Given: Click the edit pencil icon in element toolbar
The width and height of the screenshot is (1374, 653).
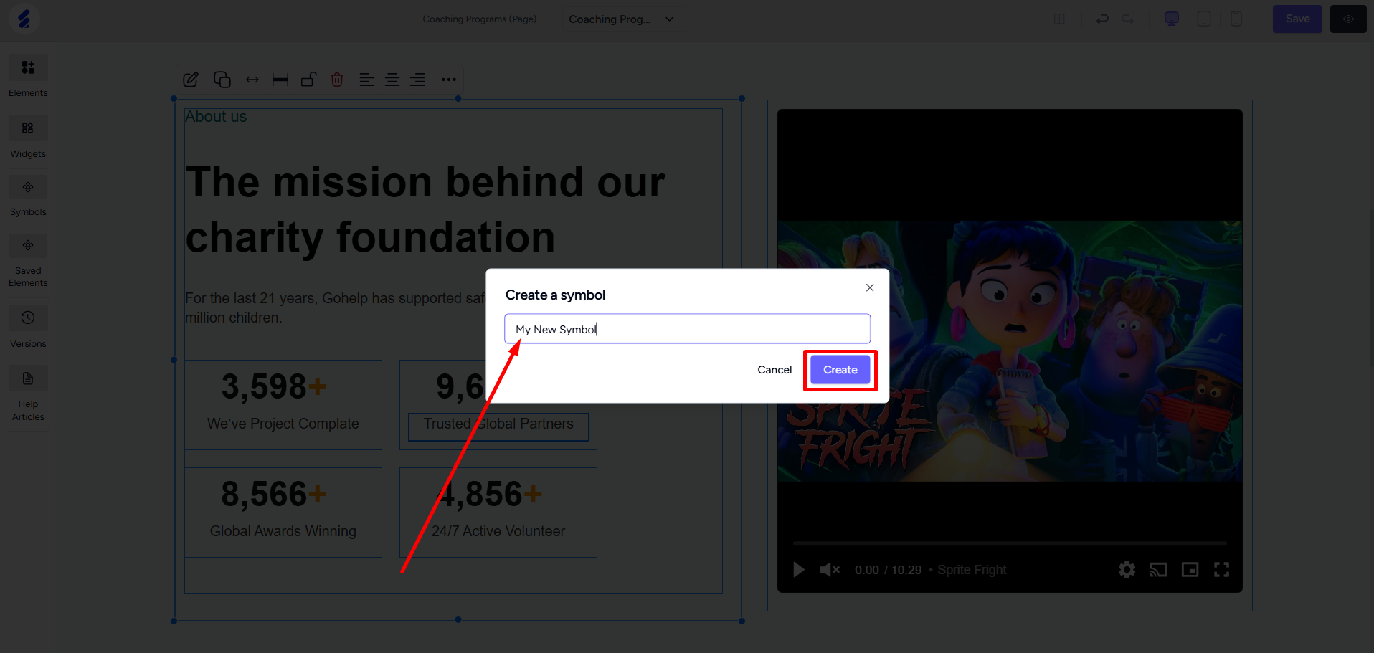Looking at the screenshot, I should (191, 80).
